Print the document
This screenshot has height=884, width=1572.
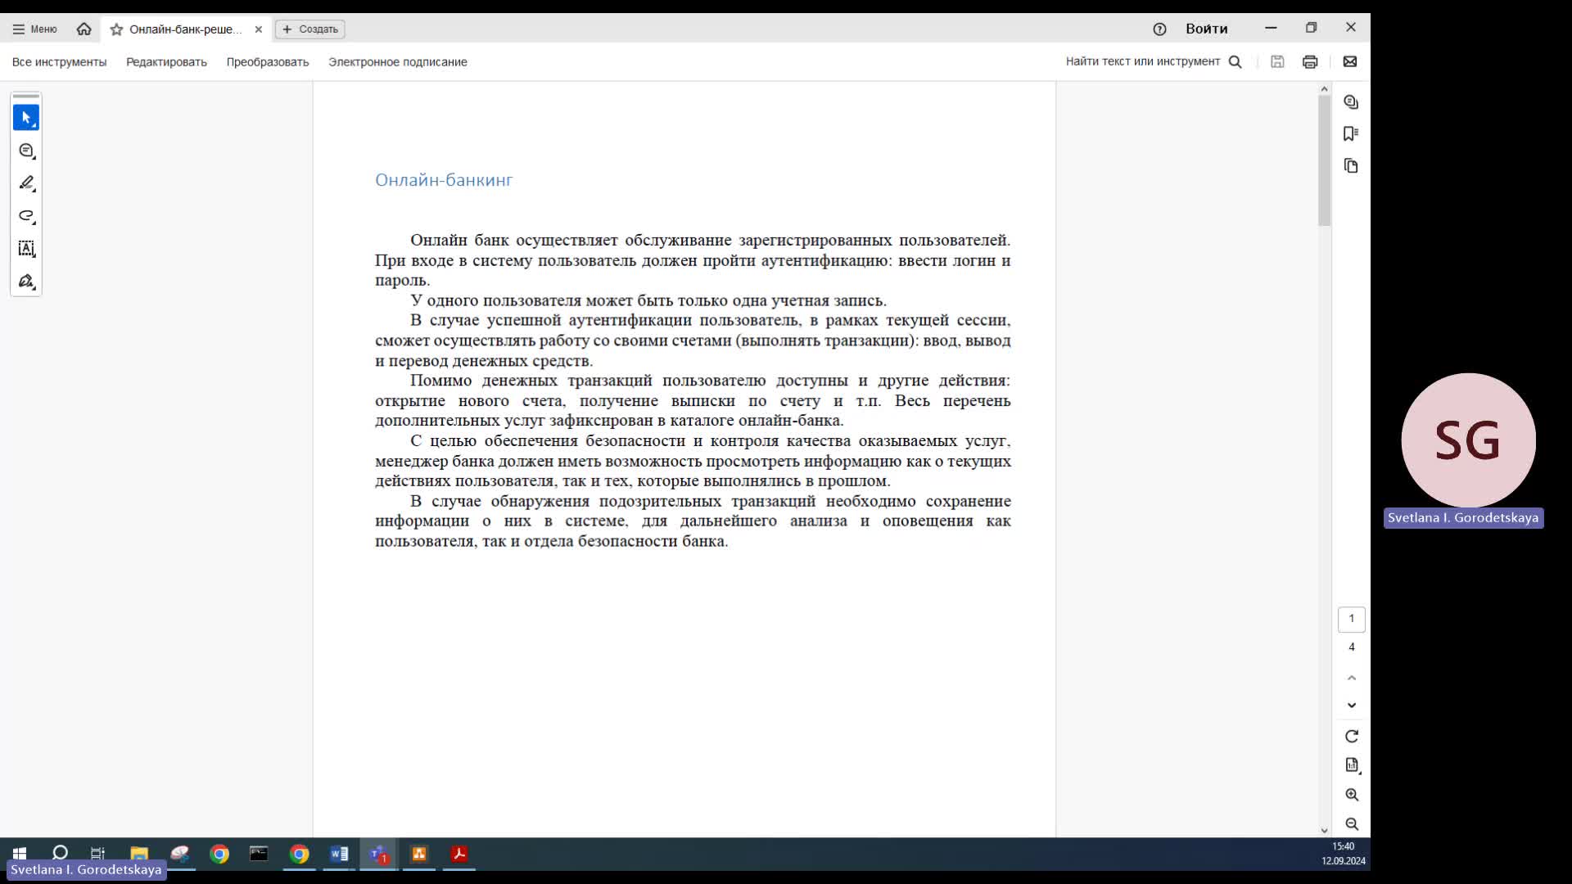click(x=1310, y=61)
